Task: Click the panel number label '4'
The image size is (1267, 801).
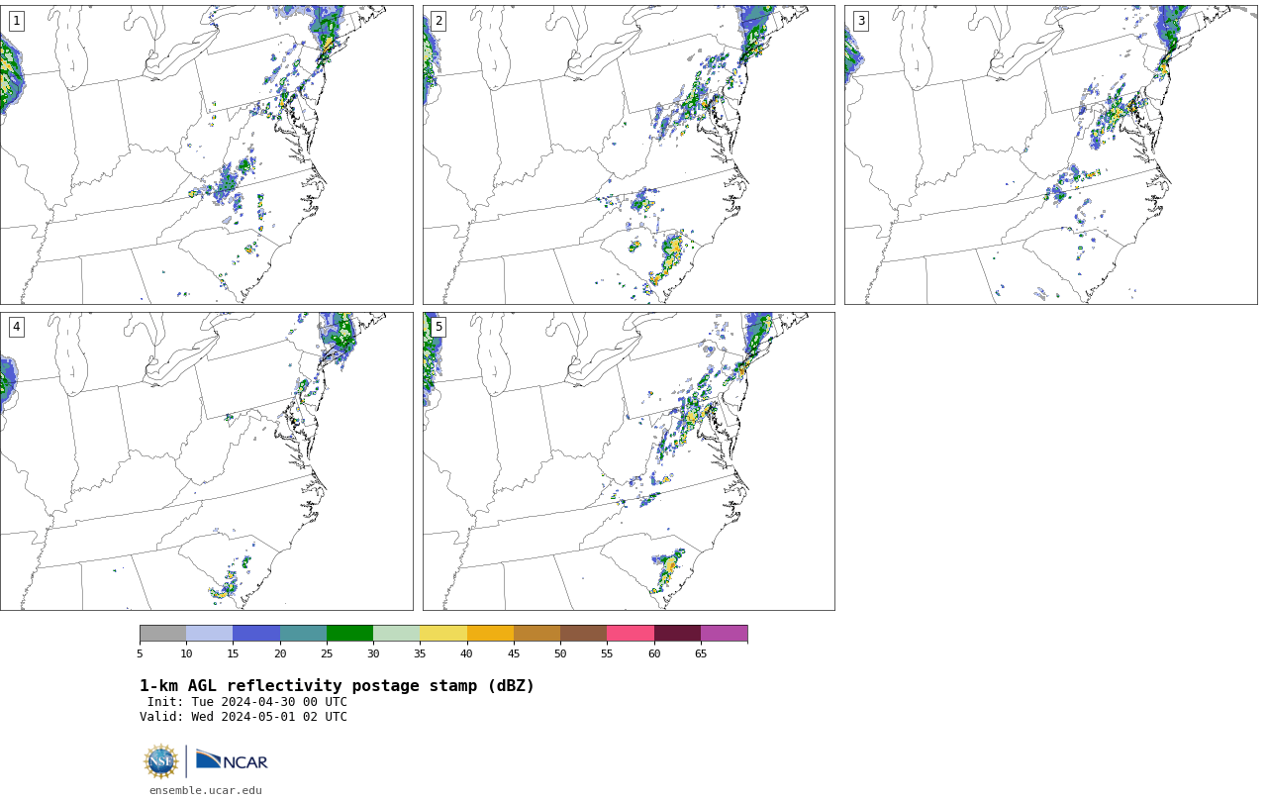Action: tap(16, 327)
